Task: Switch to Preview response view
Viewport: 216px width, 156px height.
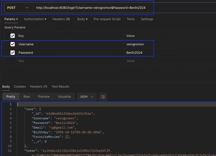Action: tap(44, 97)
